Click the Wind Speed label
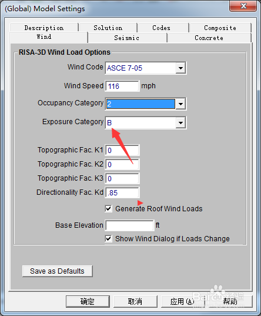 coord(83,86)
